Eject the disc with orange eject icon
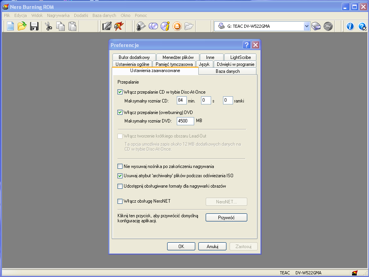 point(177,26)
